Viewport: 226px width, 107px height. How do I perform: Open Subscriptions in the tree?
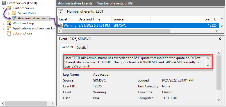22,33
